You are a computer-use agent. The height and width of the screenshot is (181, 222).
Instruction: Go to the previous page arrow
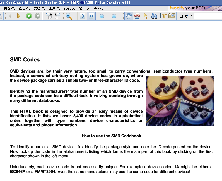click(10, 16)
